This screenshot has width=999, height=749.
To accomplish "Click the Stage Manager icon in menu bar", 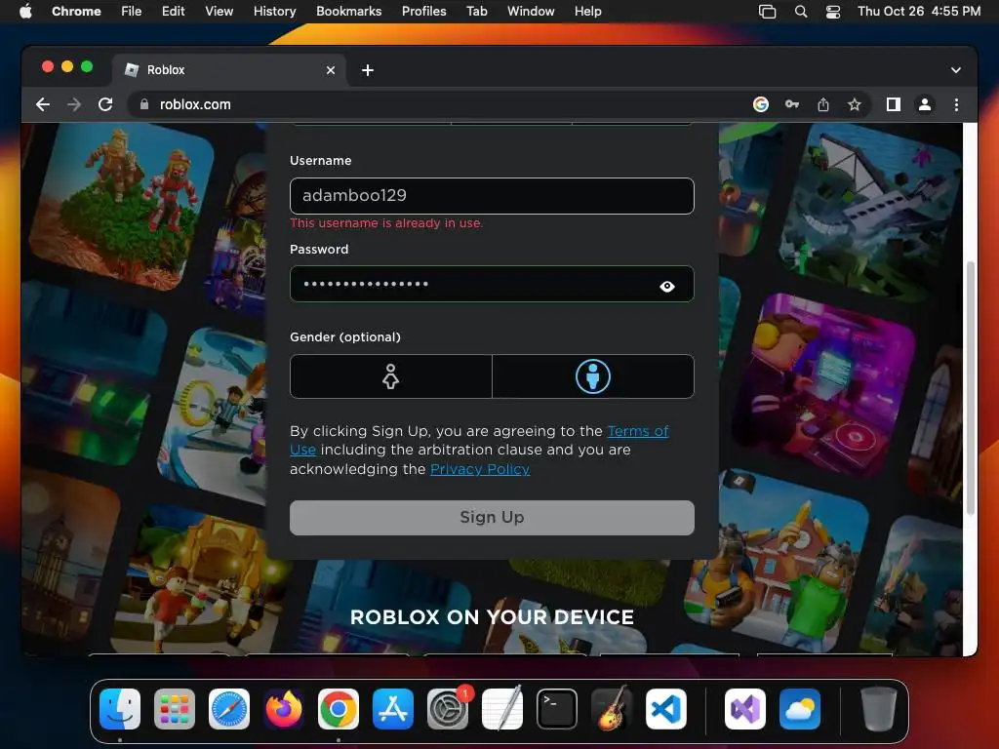I will point(767,12).
